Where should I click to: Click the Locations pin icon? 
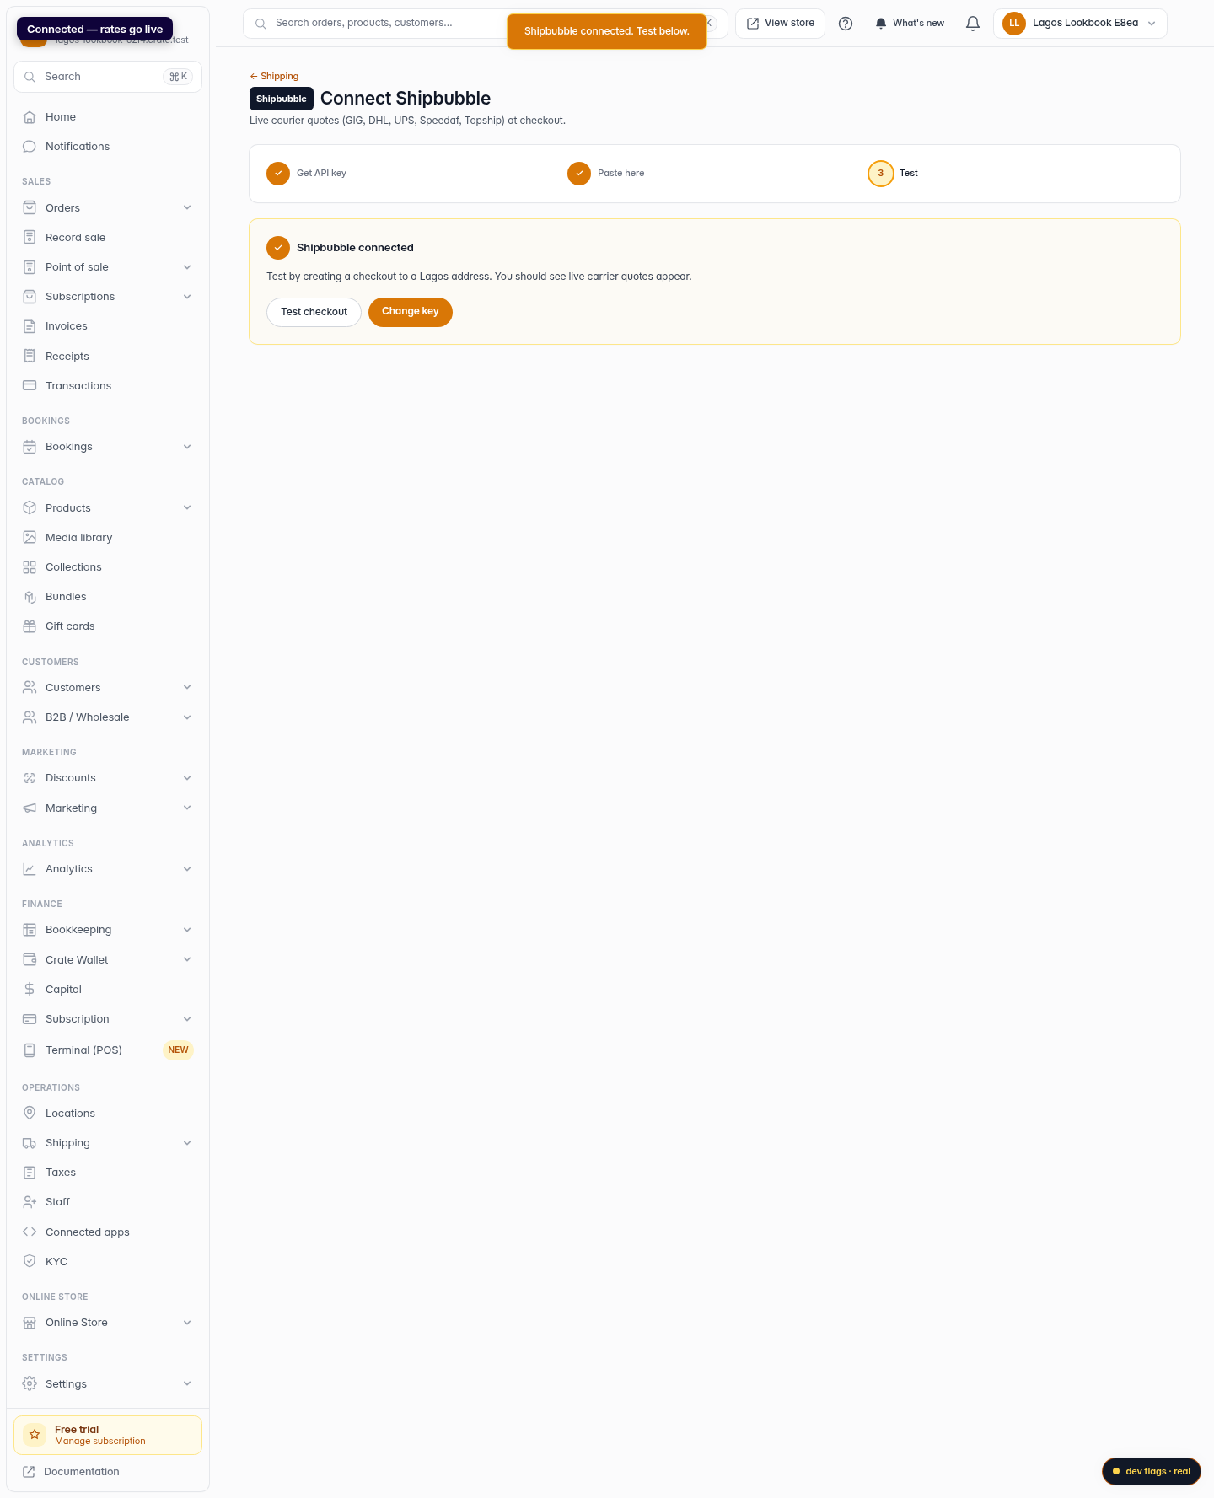tap(30, 1114)
